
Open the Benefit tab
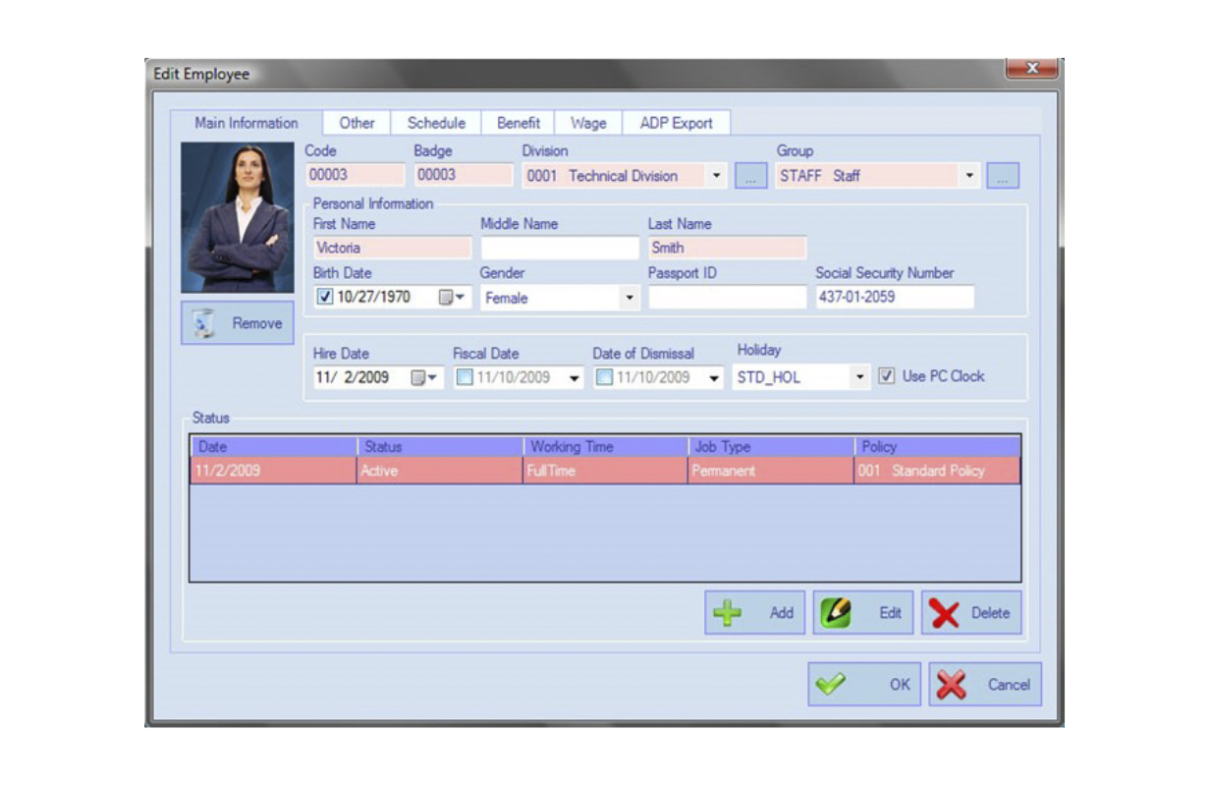[x=518, y=123]
